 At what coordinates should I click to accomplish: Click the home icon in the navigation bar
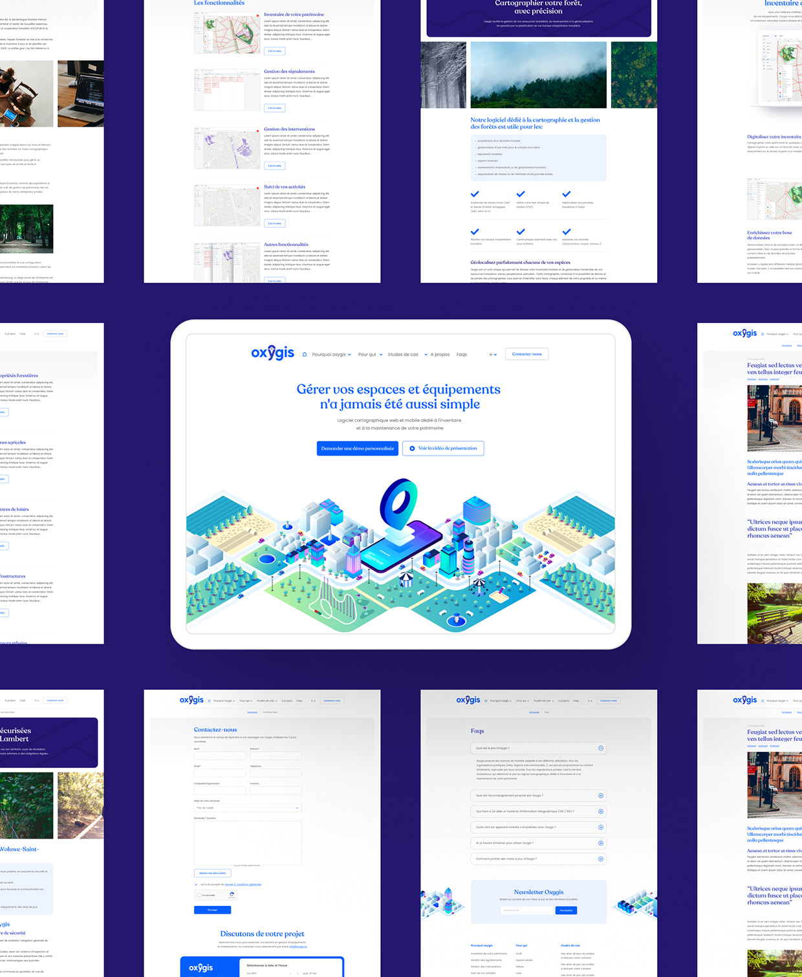[304, 355]
